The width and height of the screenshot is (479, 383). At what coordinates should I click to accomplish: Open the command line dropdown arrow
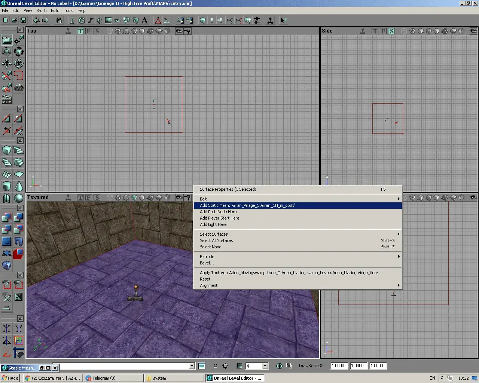192,366
